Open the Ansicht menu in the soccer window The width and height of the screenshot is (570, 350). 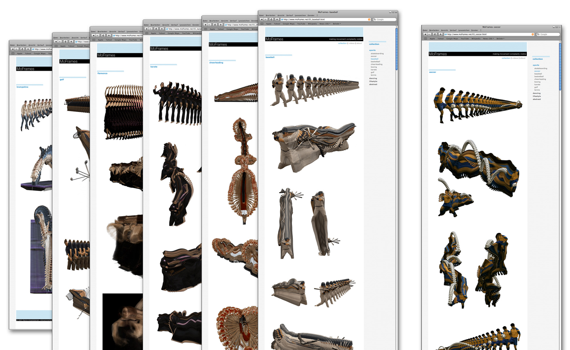(x=444, y=30)
